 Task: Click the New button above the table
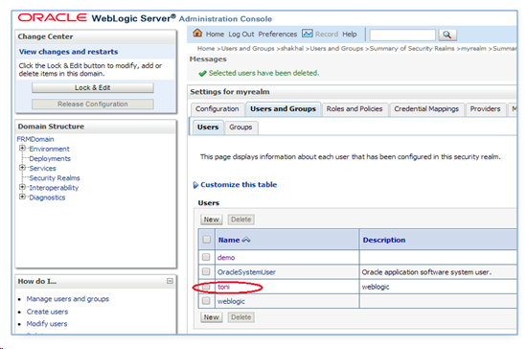tap(212, 220)
